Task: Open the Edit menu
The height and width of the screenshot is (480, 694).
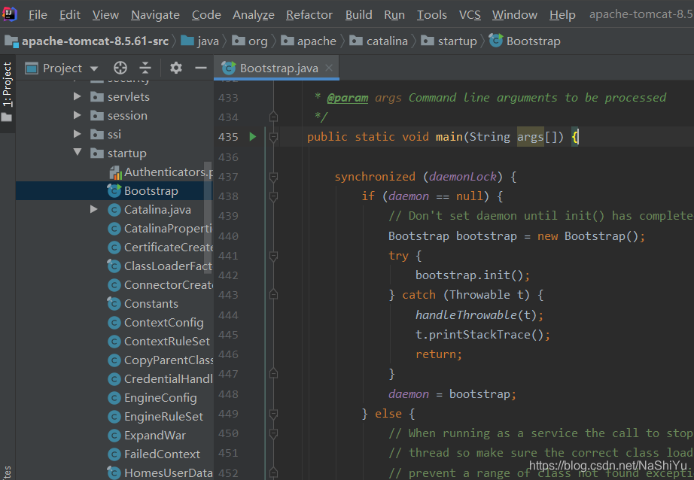Action: tap(69, 15)
